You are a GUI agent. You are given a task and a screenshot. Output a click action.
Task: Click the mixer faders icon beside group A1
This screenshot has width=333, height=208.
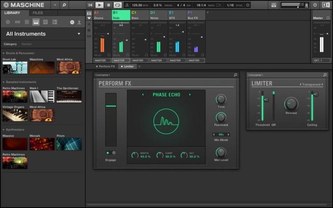click(89, 14)
